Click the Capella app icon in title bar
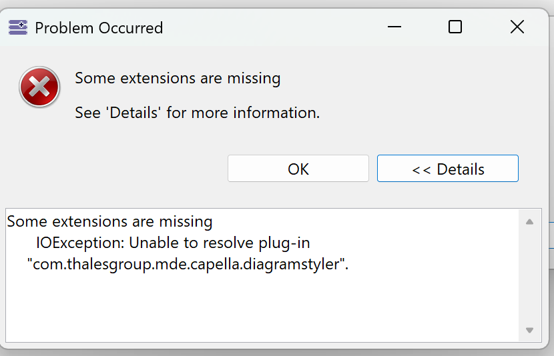The height and width of the screenshot is (356, 554). (x=18, y=27)
